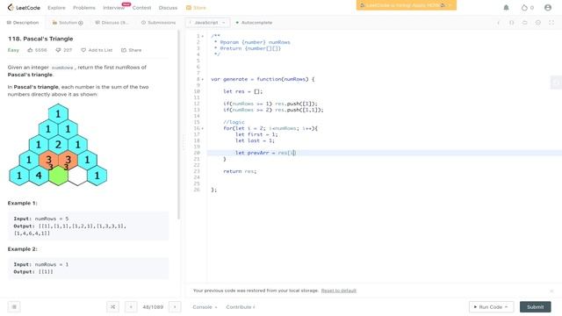This screenshot has height=316, width=562.
Task: Pick a random problem with shuffle icon
Action: coord(112,307)
